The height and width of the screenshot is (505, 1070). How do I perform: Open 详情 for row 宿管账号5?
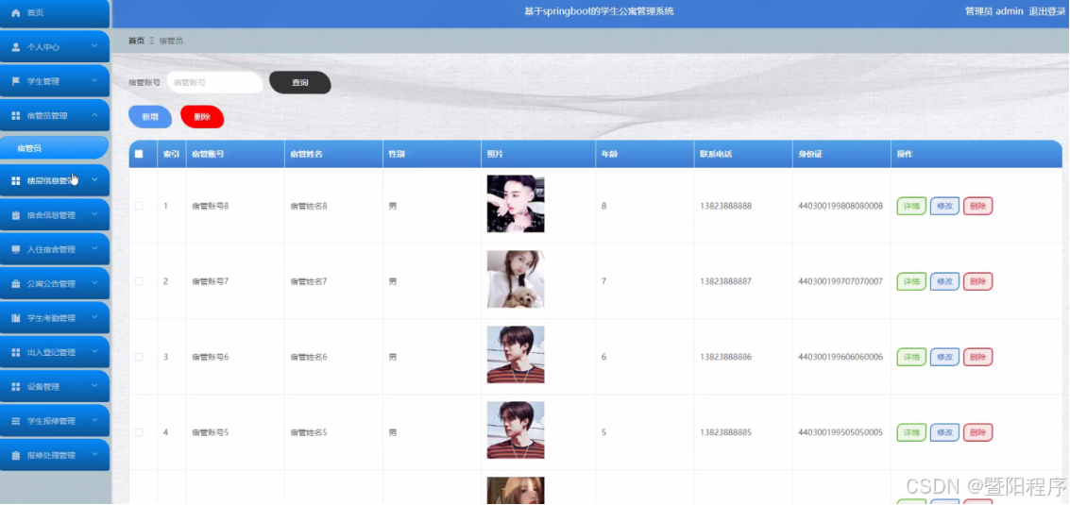click(911, 432)
